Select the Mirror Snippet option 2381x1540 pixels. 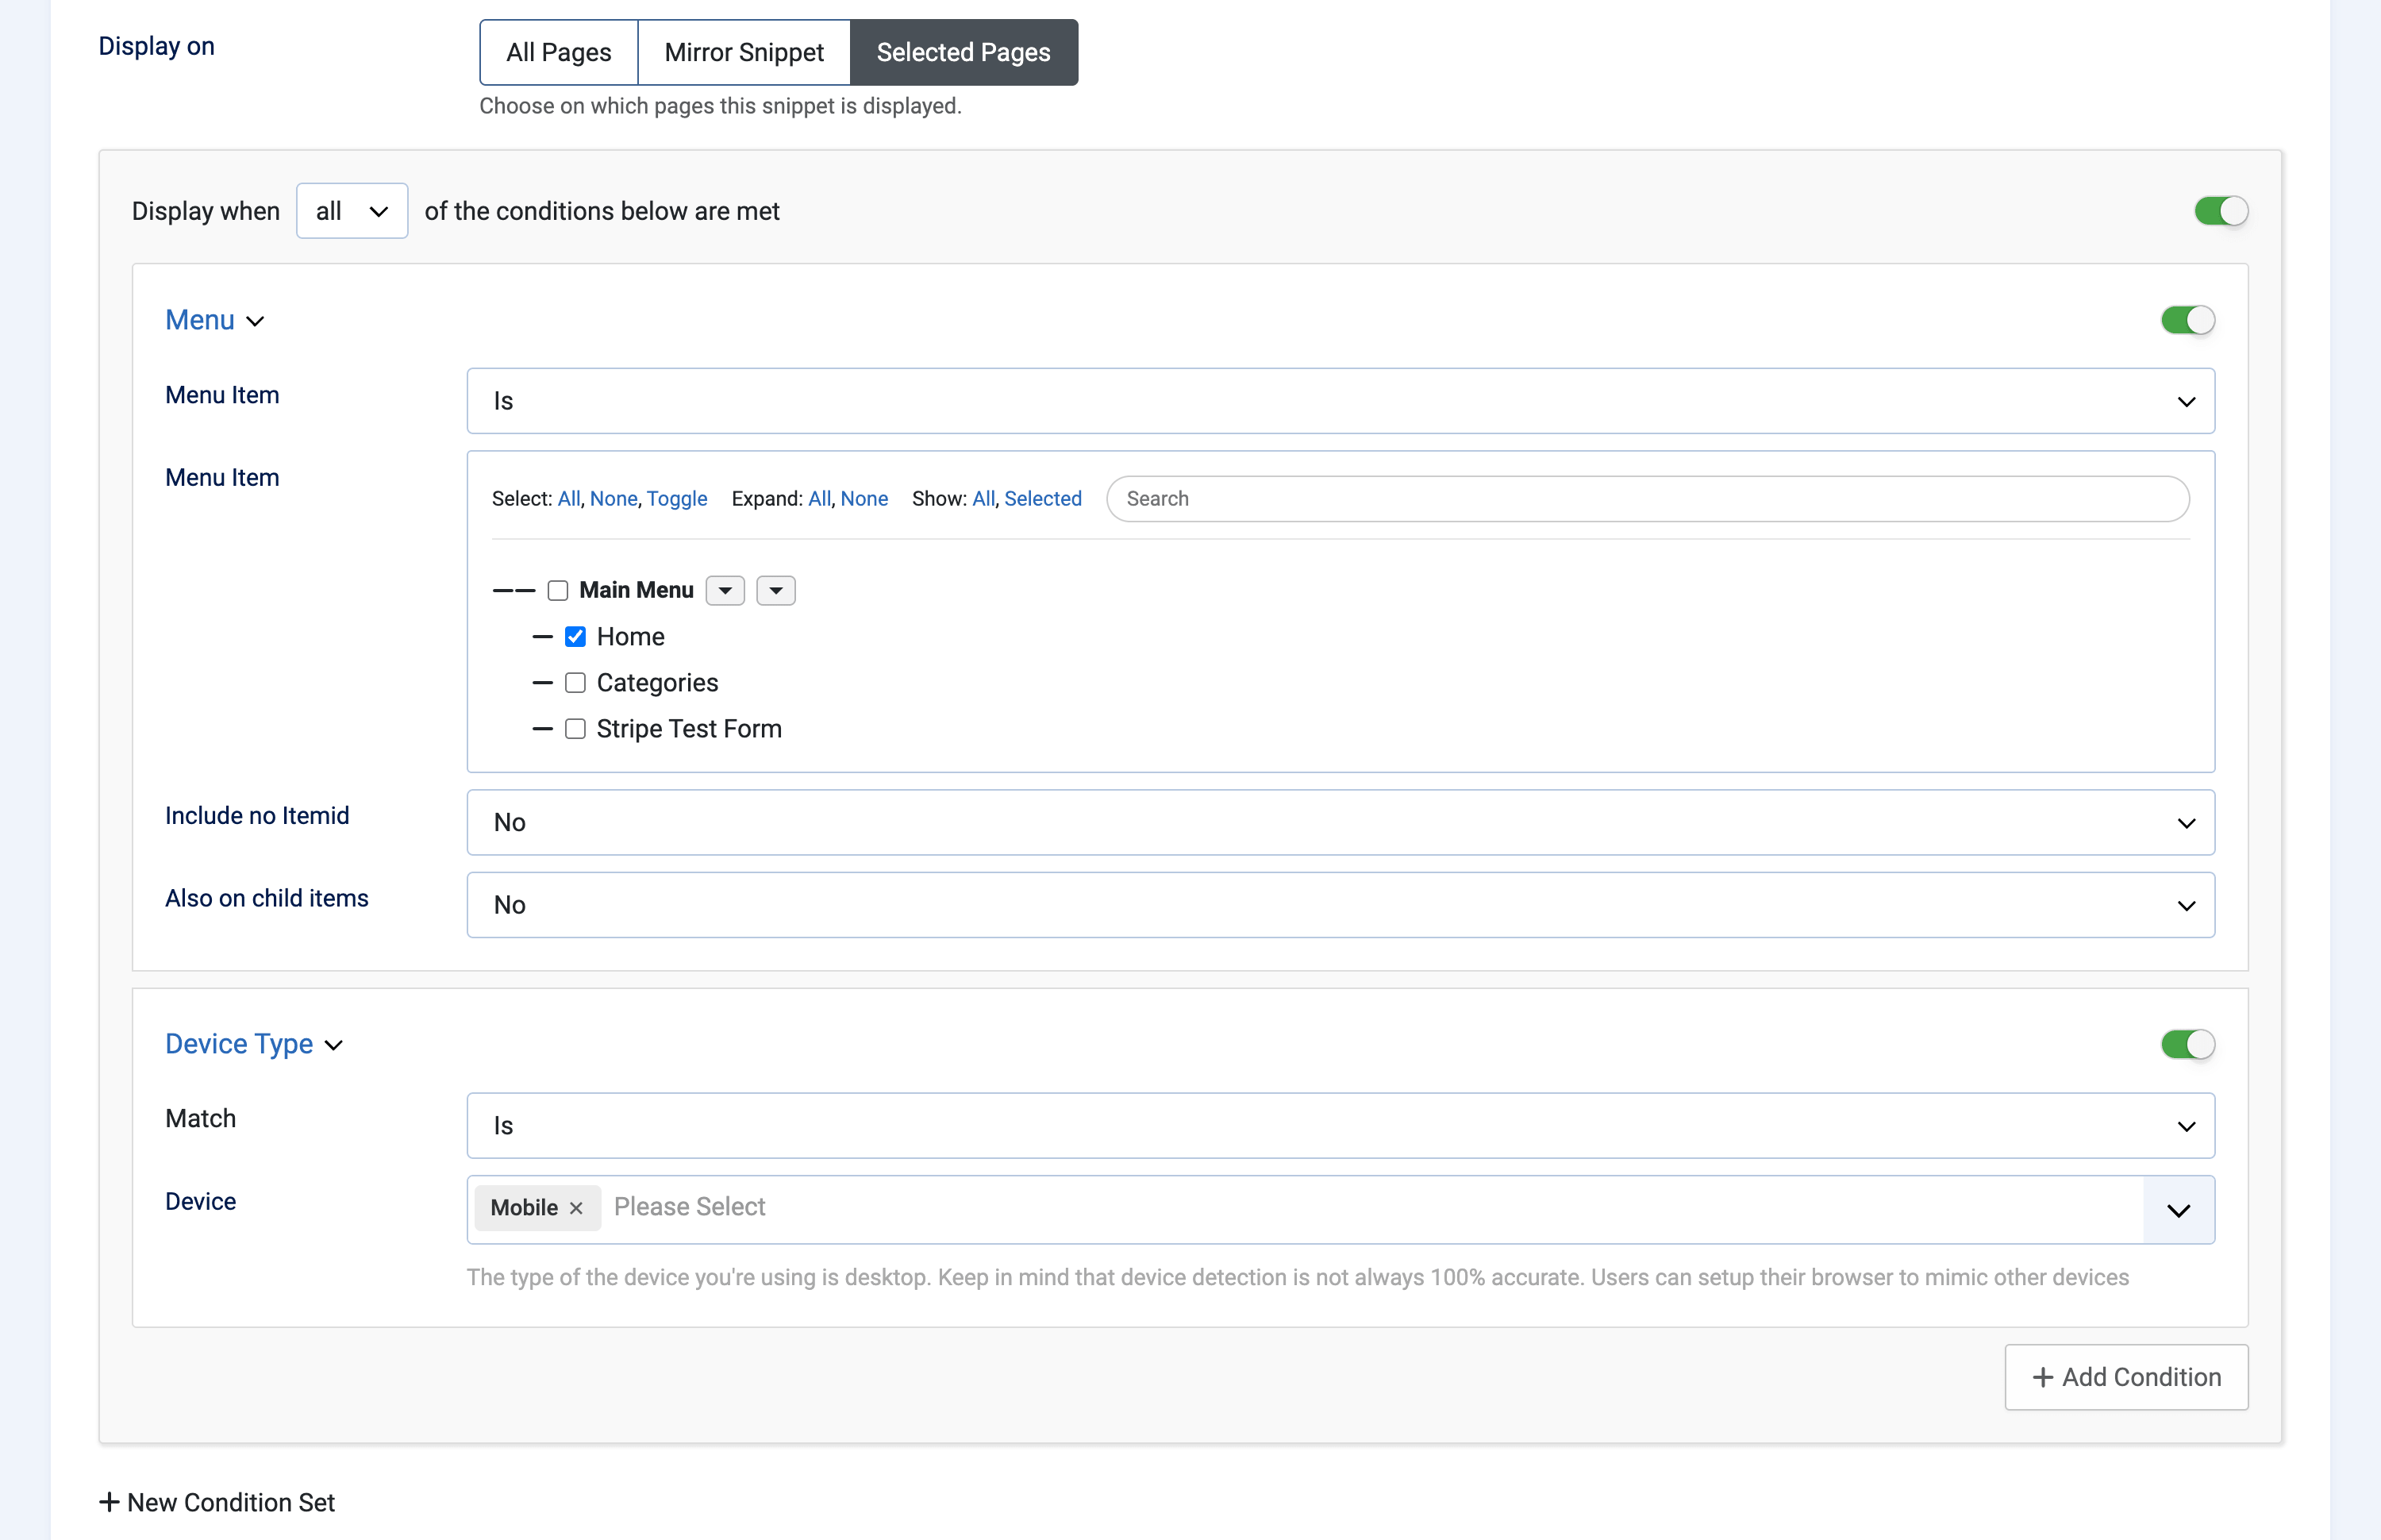tap(744, 52)
